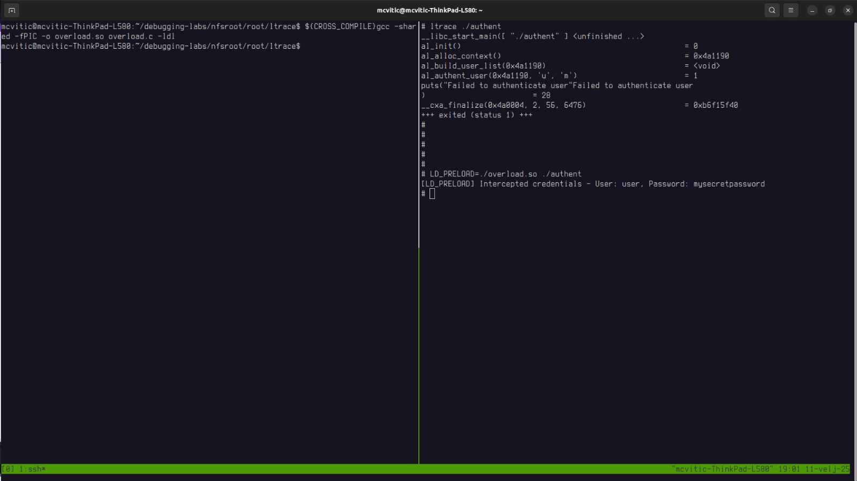Image resolution: width=857 pixels, height=481 pixels.
Task: Click the search magnifier icon
Action: tap(772, 10)
